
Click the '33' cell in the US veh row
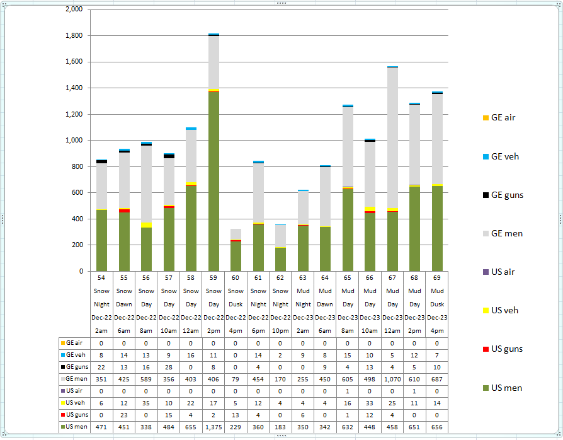370,403
